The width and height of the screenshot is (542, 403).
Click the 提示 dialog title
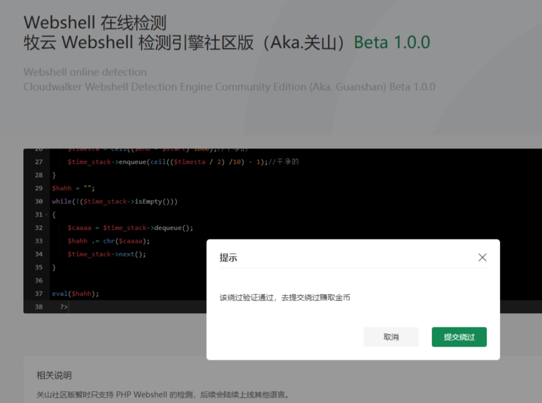point(228,258)
